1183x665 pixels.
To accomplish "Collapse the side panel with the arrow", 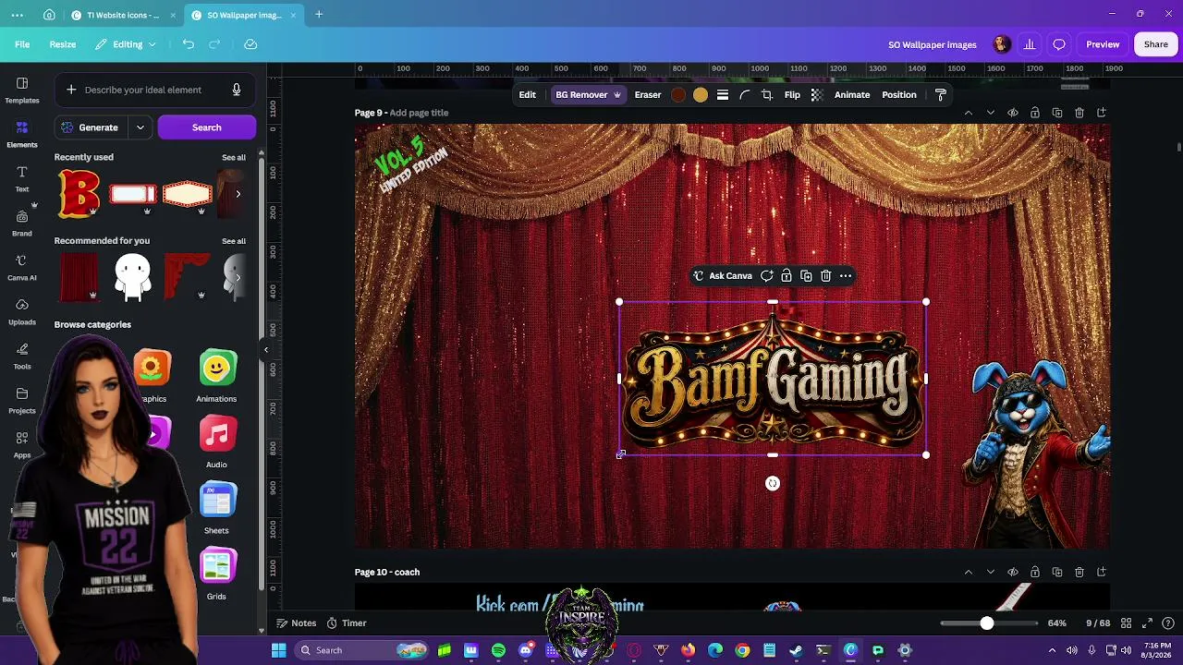I will pos(266,349).
